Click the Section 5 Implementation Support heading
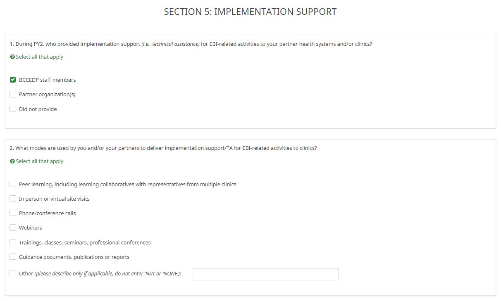This screenshot has height=301, width=501. [x=250, y=12]
